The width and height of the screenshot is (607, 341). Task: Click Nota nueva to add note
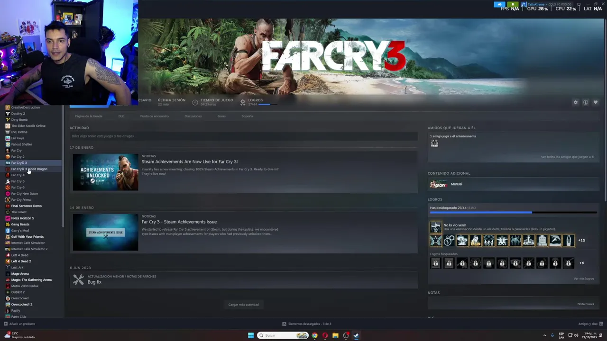coord(586,304)
